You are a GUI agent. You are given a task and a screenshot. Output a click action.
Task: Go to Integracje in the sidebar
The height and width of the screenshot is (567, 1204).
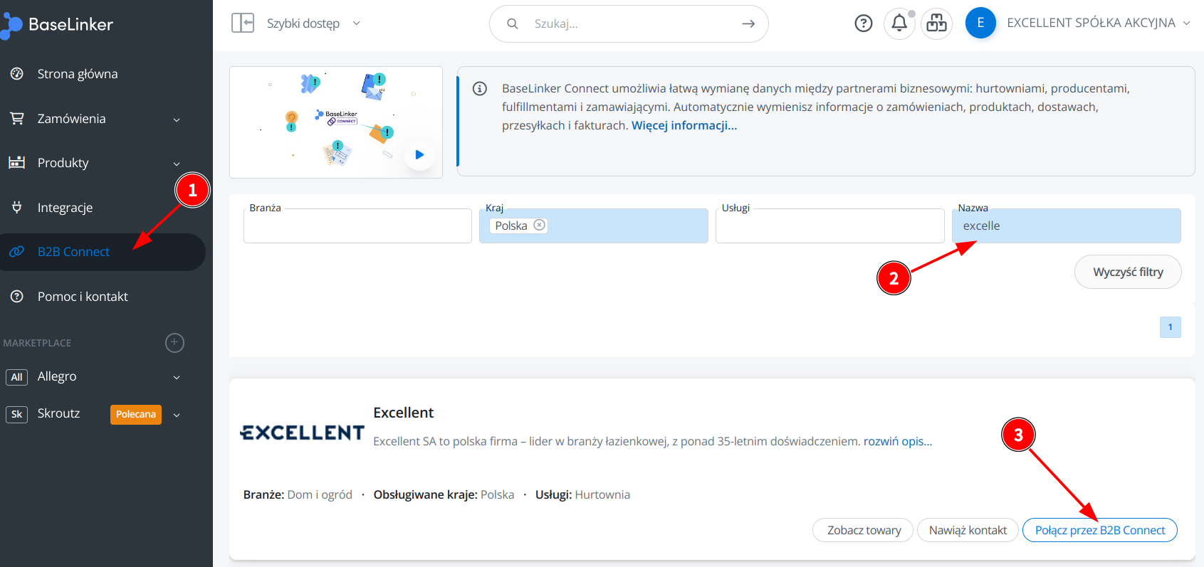65,208
